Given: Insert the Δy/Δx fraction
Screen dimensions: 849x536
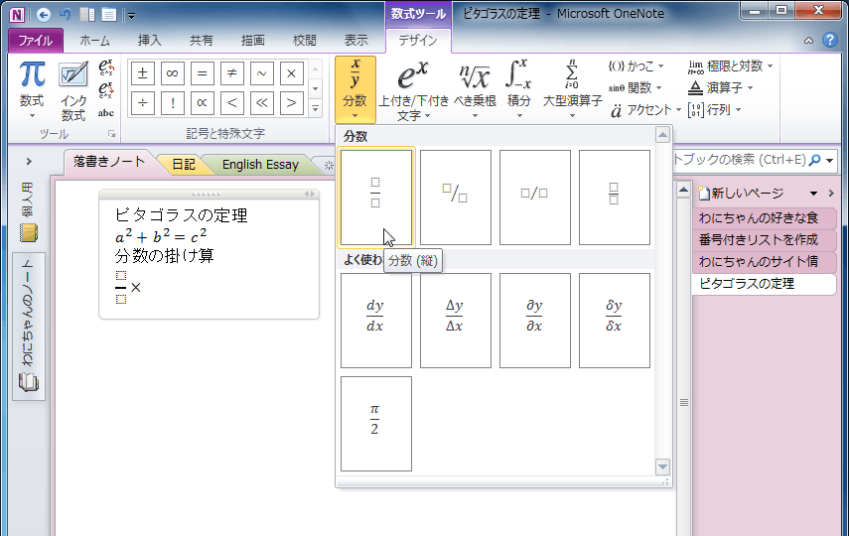Looking at the screenshot, I should click(456, 321).
